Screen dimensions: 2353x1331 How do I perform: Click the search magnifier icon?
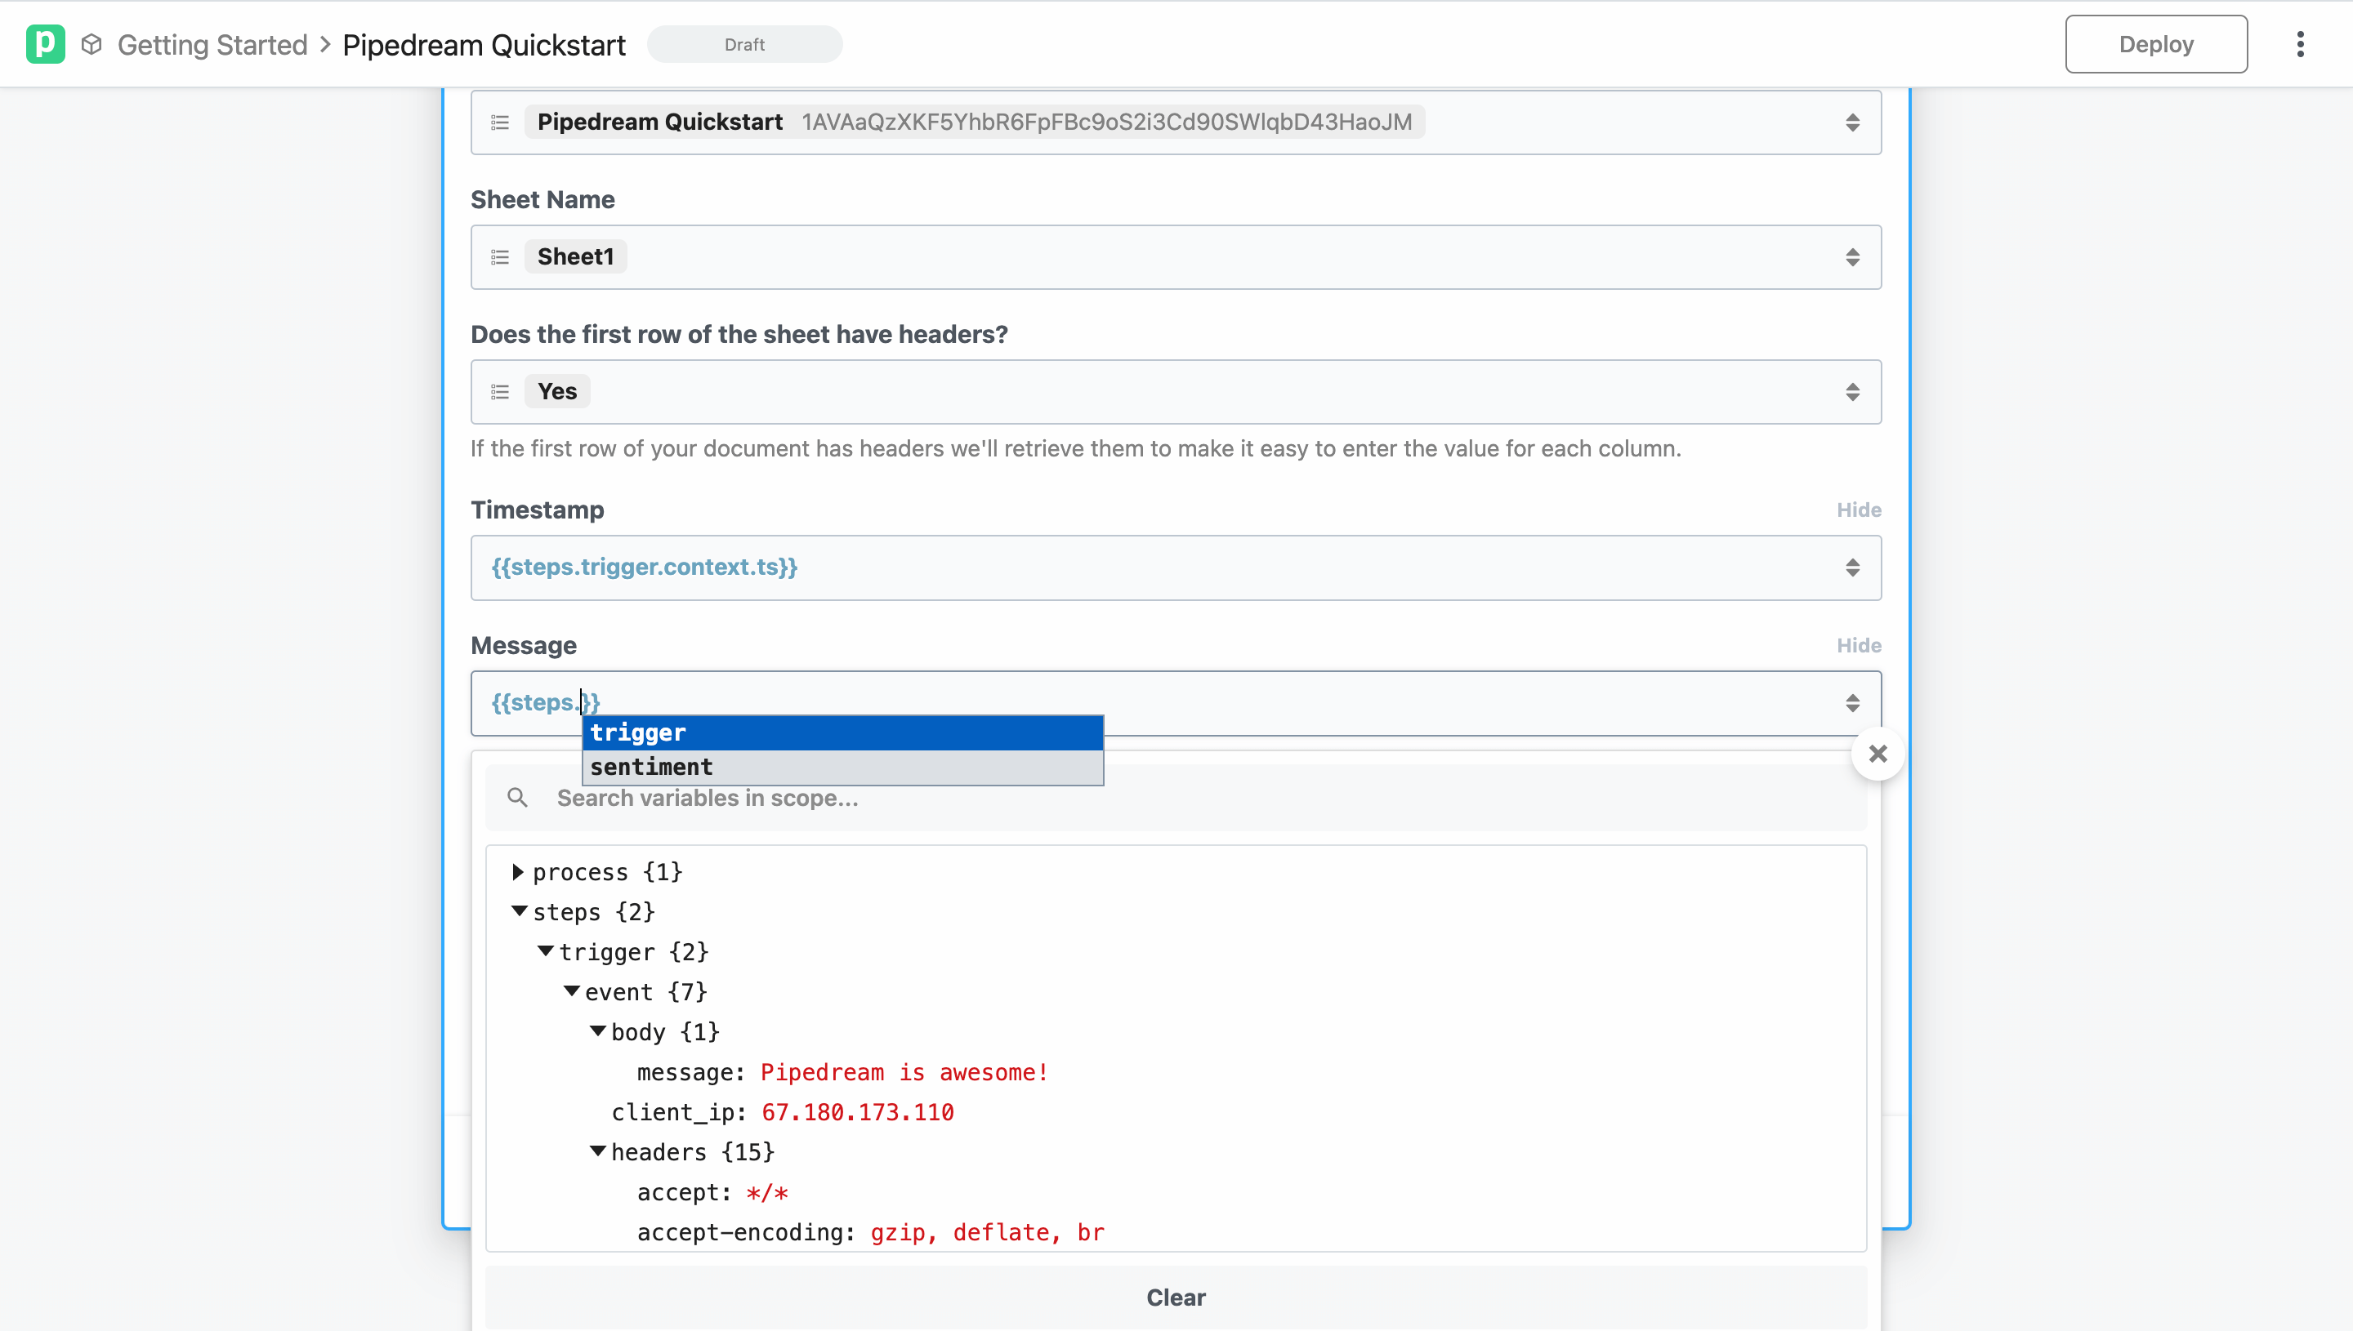tap(518, 797)
